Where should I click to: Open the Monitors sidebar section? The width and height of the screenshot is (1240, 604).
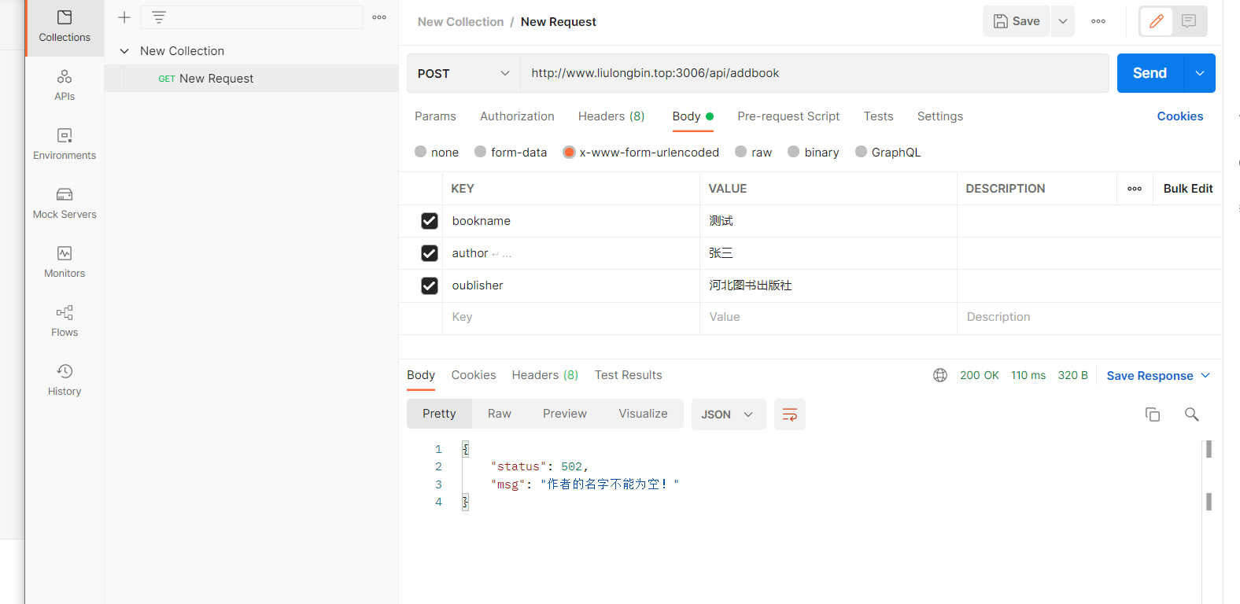tap(65, 262)
